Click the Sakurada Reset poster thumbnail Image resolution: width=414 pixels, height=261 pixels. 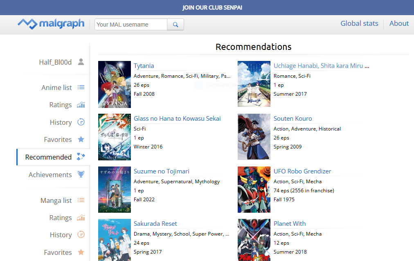pyautogui.click(x=115, y=240)
